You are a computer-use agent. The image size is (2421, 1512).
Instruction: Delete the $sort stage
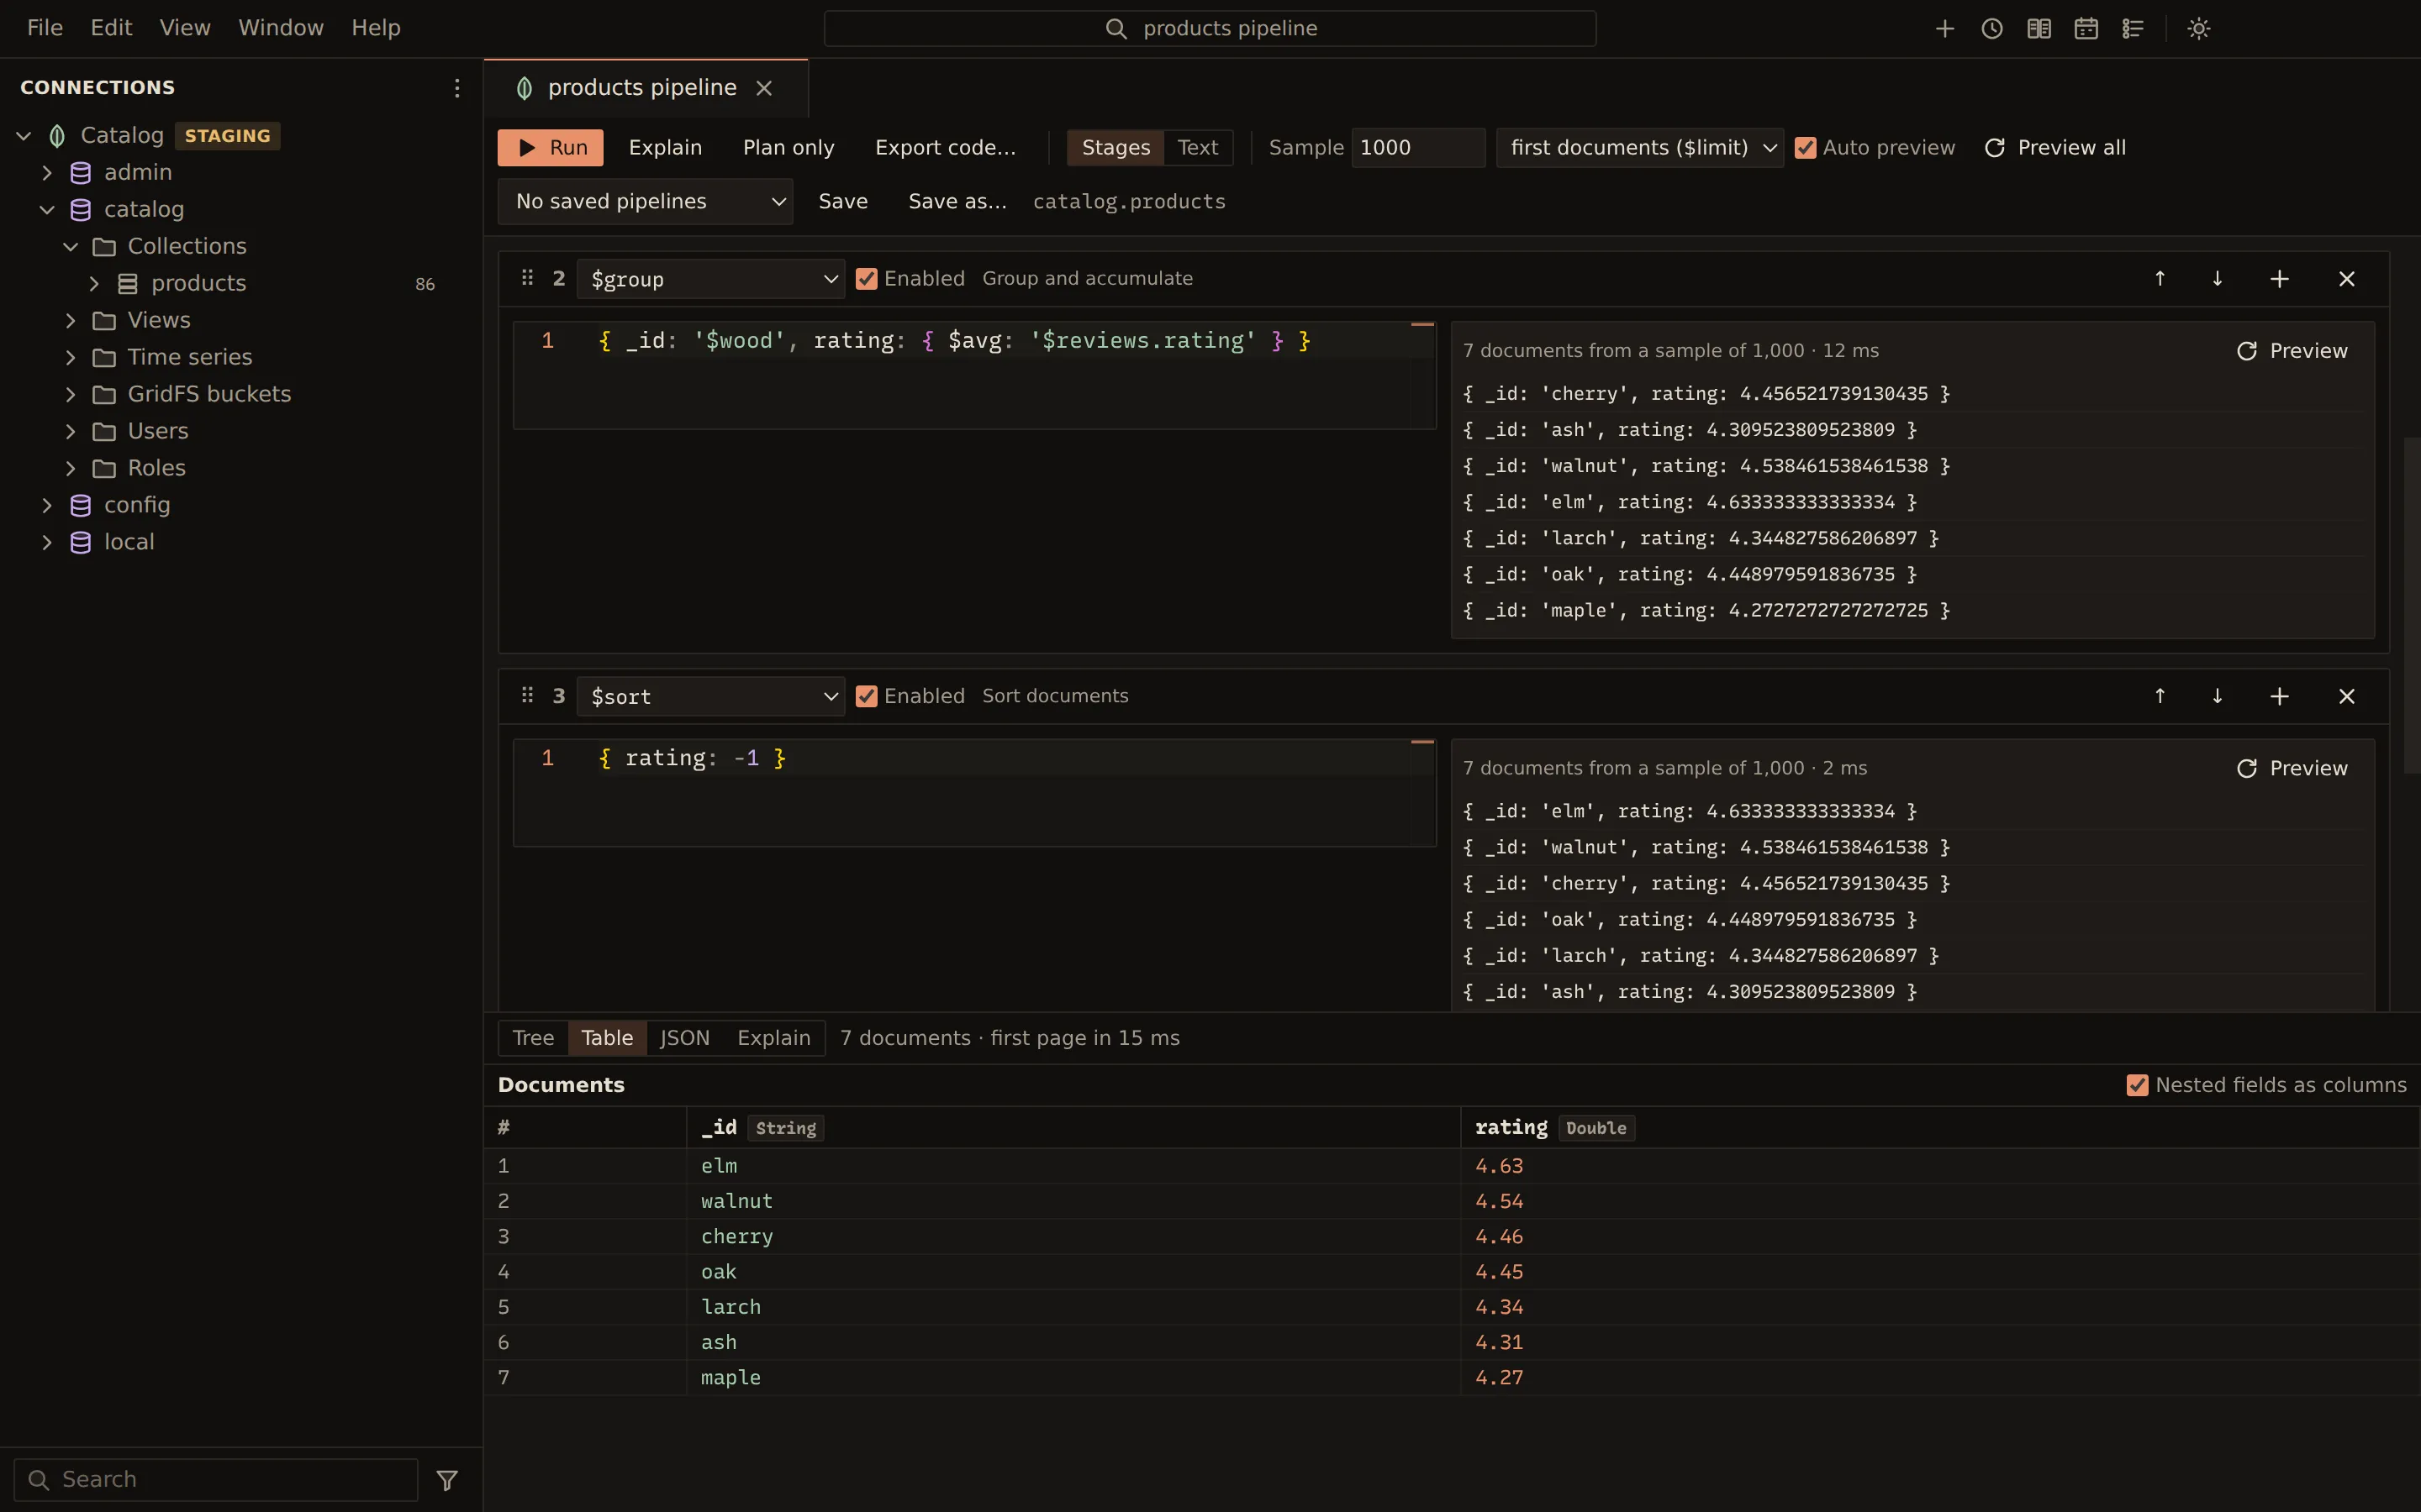pyautogui.click(x=2347, y=696)
